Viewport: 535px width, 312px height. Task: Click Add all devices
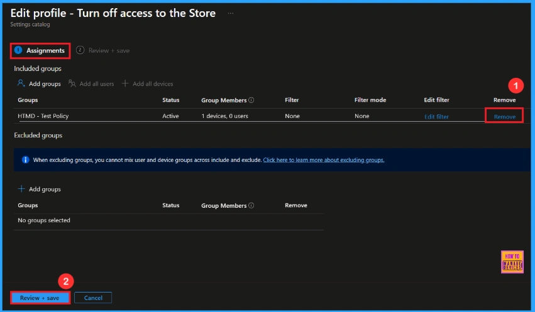[x=153, y=83]
